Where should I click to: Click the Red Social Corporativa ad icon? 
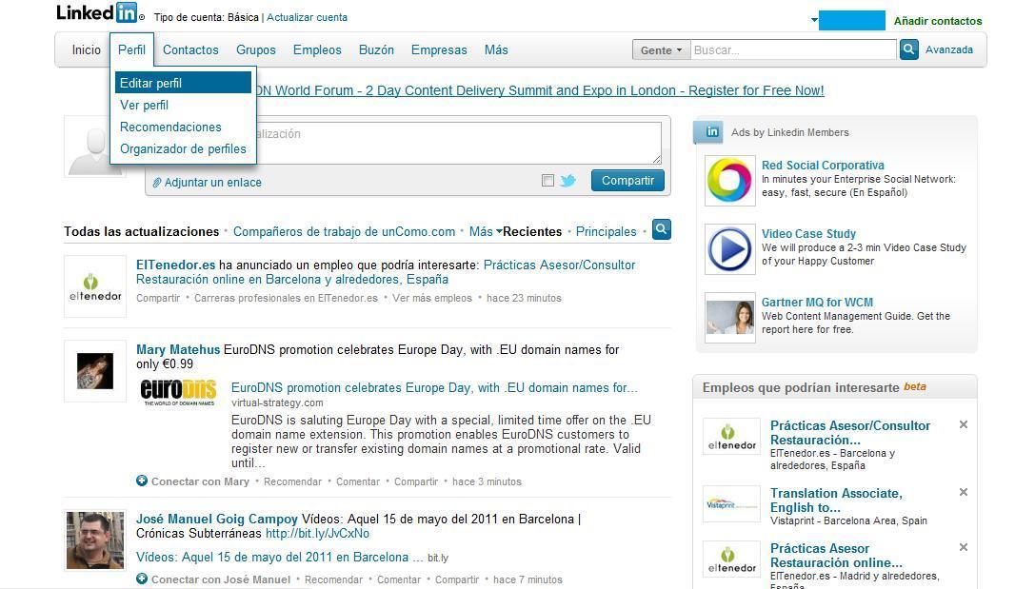tap(730, 180)
